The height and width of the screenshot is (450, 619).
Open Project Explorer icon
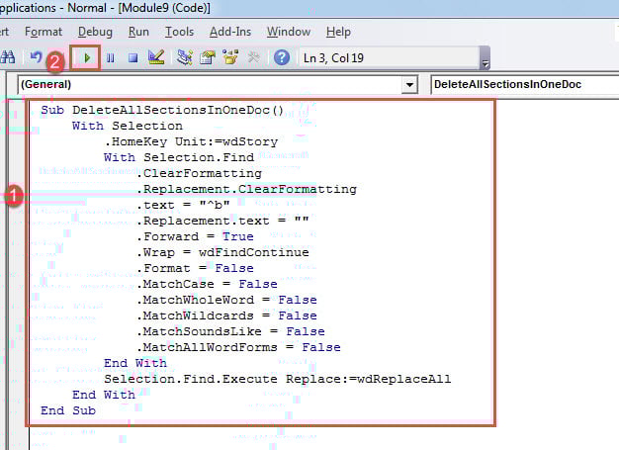[184, 57]
